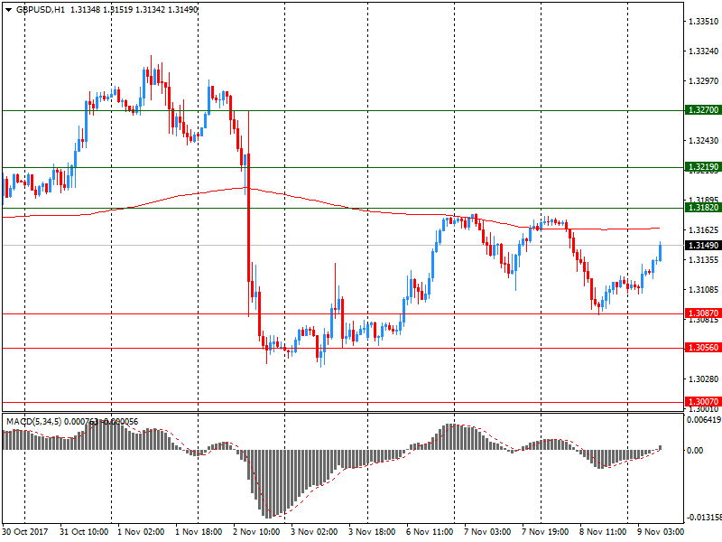Click the 1.30560 red support label

click(703, 348)
